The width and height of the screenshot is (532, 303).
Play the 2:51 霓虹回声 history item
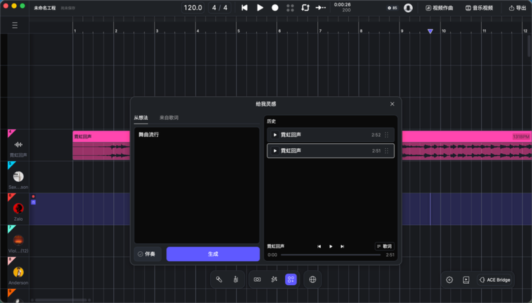tap(275, 151)
